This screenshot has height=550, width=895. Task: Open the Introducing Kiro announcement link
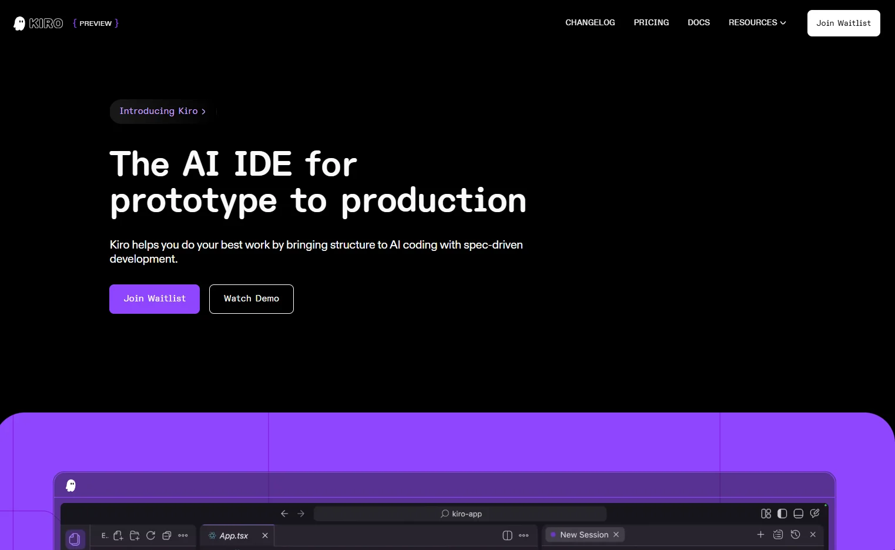click(163, 111)
